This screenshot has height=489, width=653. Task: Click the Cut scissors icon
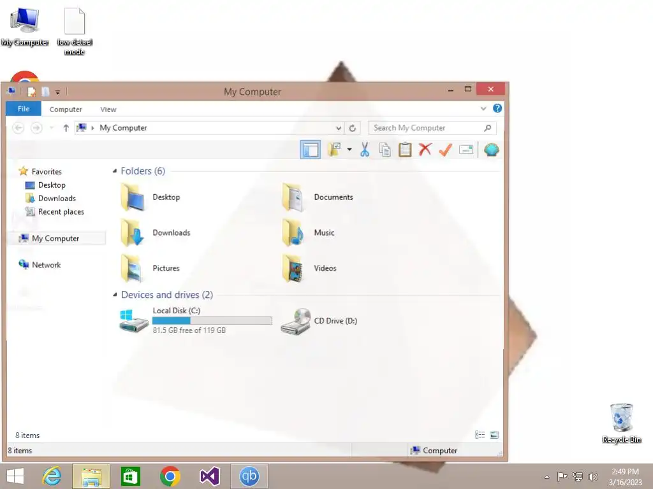click(x=365, y=150)
